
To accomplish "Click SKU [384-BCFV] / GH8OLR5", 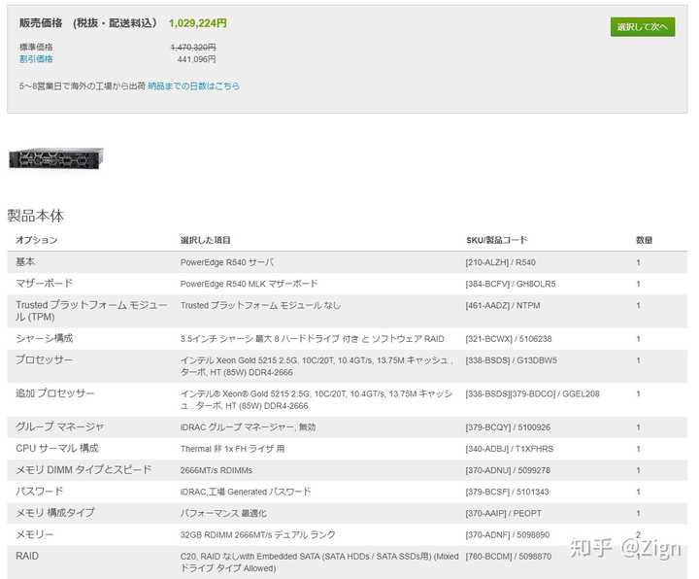I will (511, 284).
